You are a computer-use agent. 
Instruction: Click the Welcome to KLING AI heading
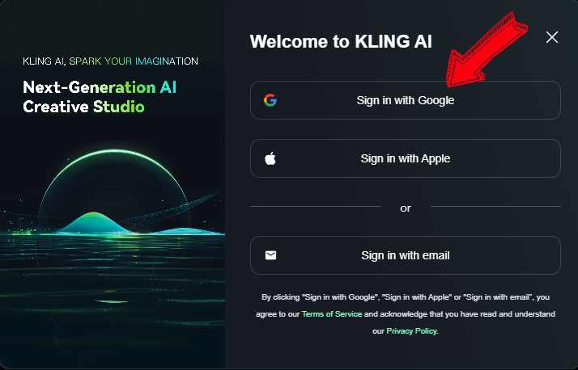pyautogui.click(x=341, y=41)
